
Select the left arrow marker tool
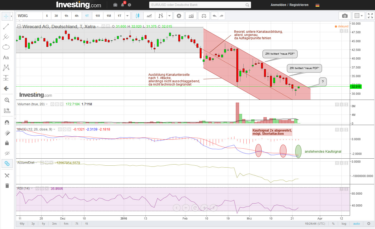point(6,88)
